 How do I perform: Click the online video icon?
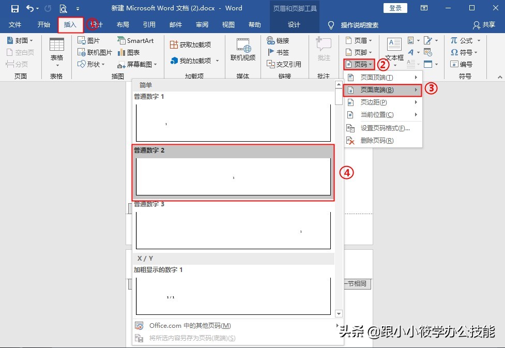tap(243, 45)
